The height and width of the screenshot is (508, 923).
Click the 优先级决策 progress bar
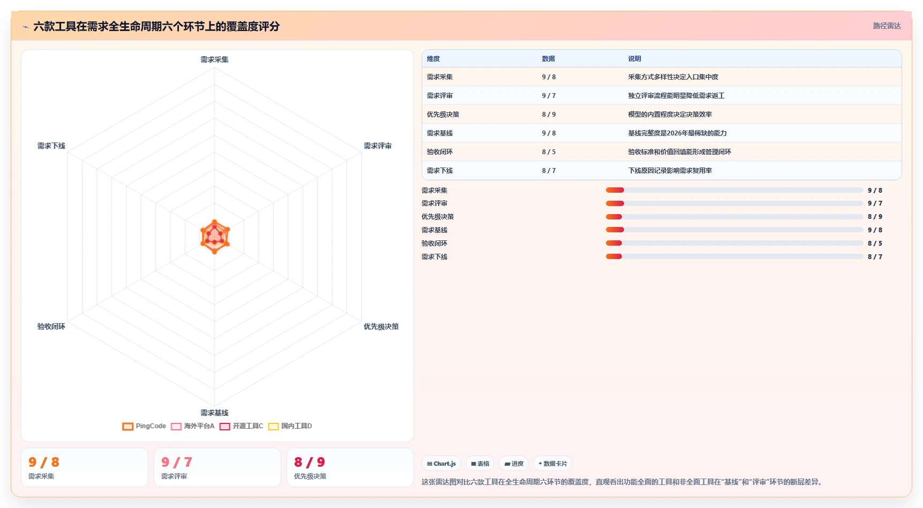tap(734, 217)
